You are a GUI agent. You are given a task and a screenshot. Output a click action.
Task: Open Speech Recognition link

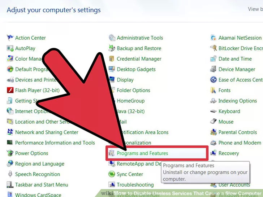click(38, 174)
